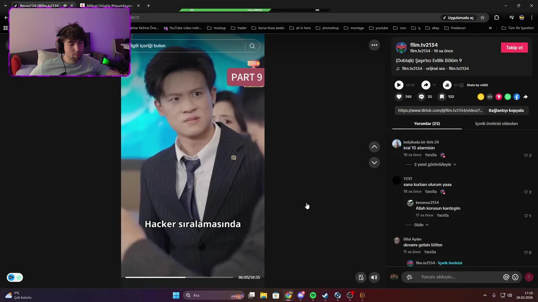Viewport: 538px width, 302px height.
Task: Open more share options arrow
Action: click(x=525, y=97)
